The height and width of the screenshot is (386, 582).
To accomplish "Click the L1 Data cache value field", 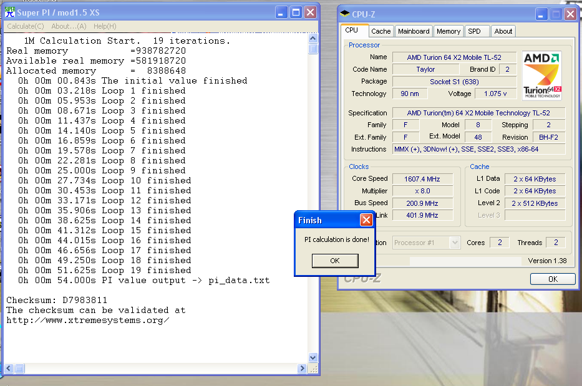I will (x=535, y=179).
